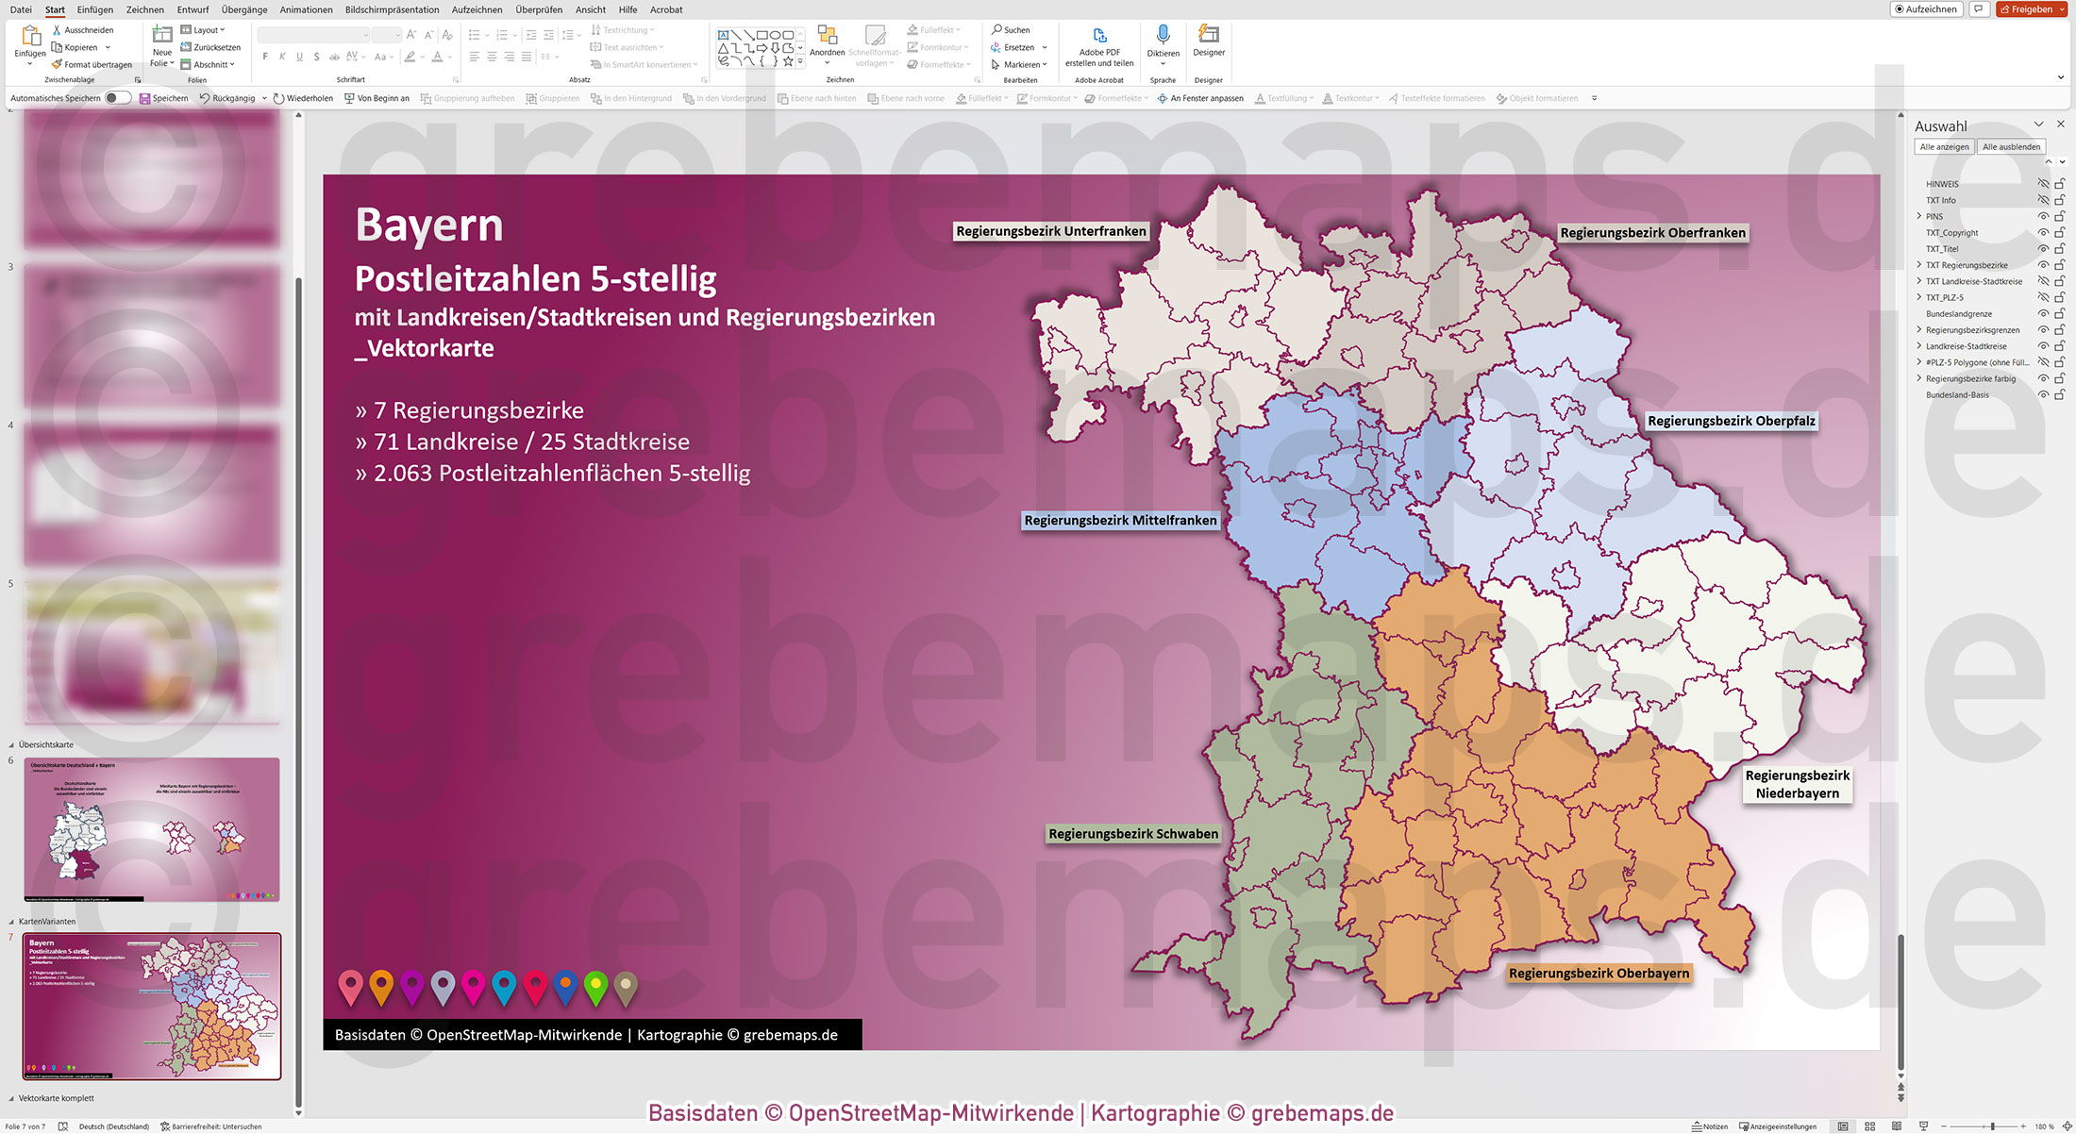Expand the TXT_PLZ-5 group in Auswahl pane

(1917, 296)
